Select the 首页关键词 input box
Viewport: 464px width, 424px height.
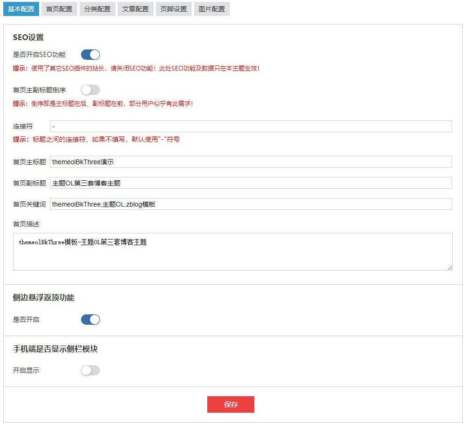tap(251, 204)
